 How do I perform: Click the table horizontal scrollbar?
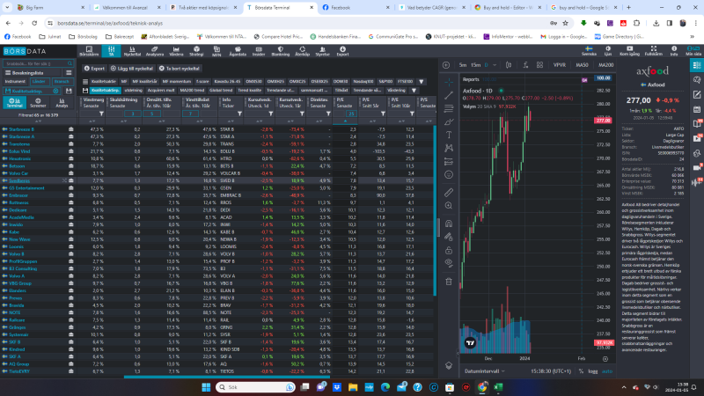pyautogui.click(x=227, y=378)
